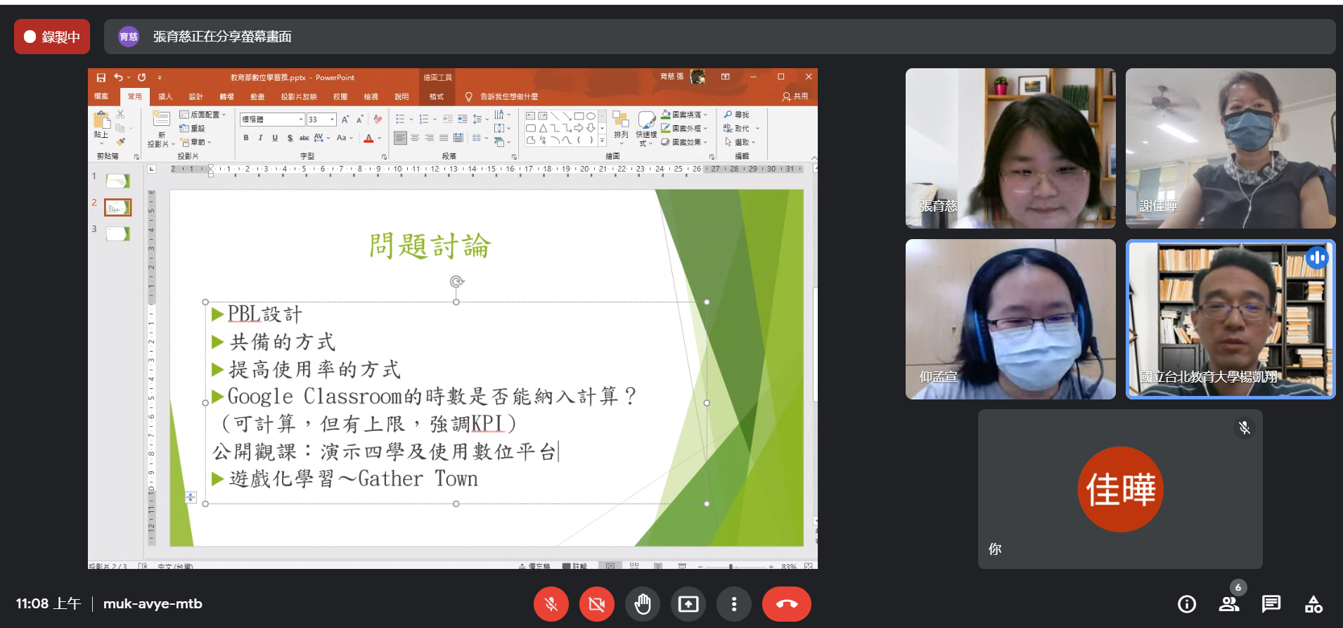Click the red font color swatch
1343x628 pixels.
point(368,139)
